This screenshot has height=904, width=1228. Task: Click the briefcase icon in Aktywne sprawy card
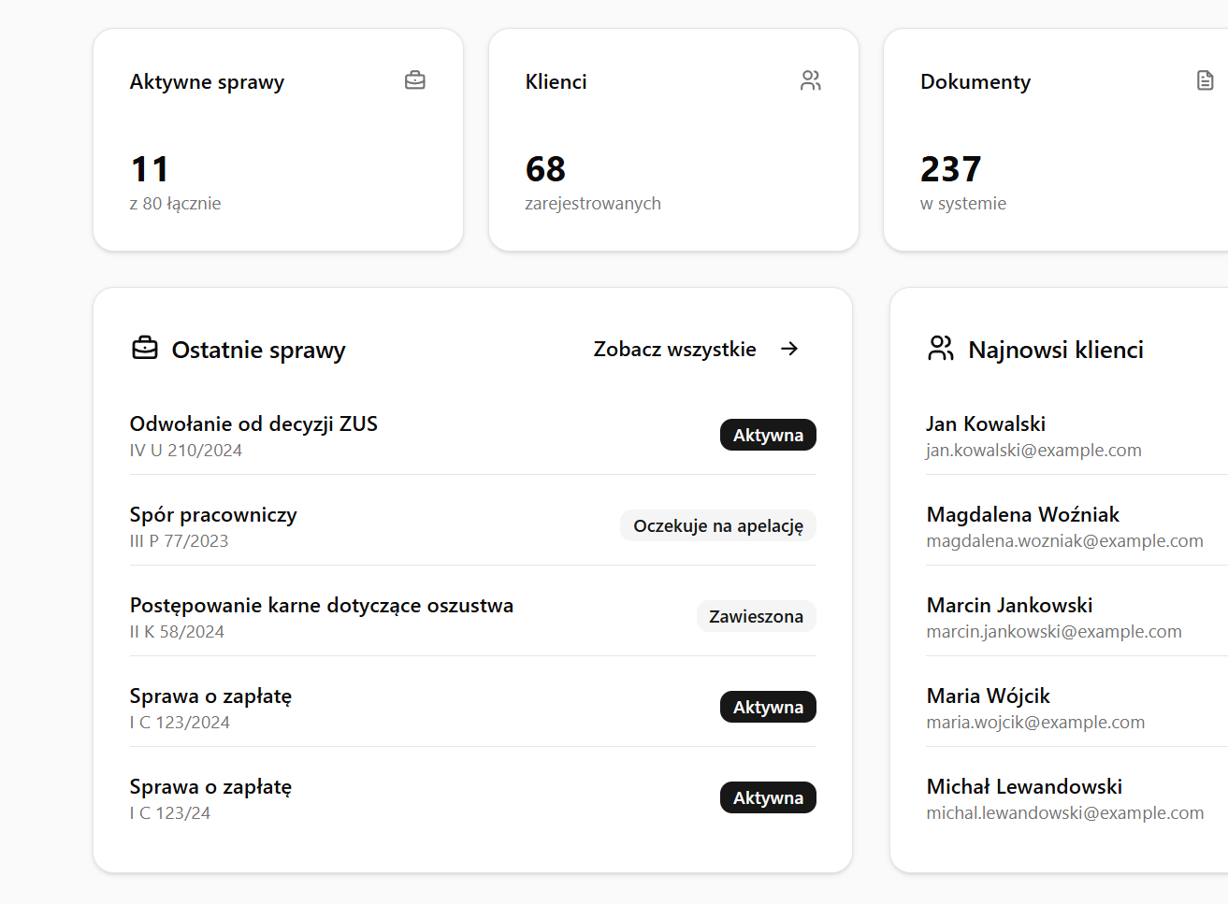coord(414,80)
